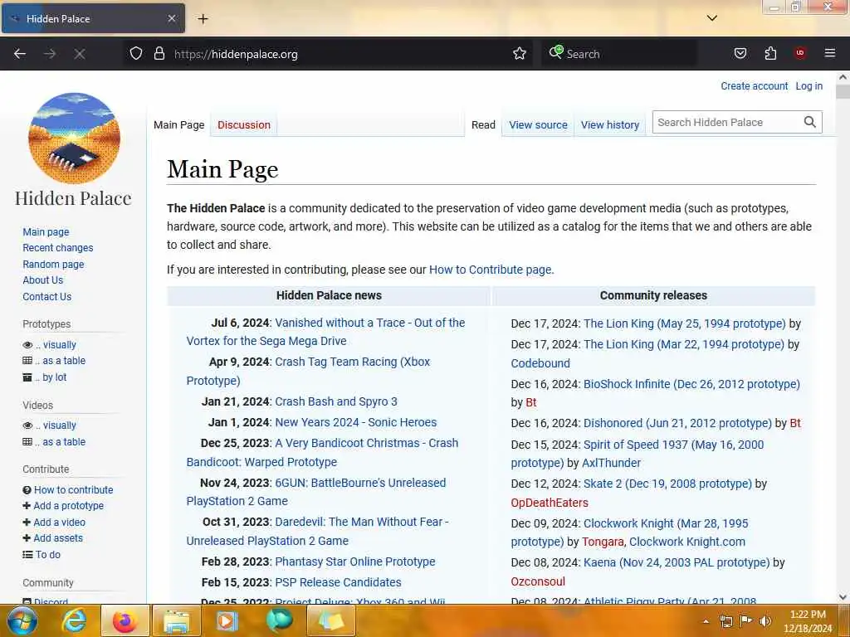This screenshot has height=637, width=850.
Task: Open Contact Us sidebar link
Action: [x=46, y=296]
